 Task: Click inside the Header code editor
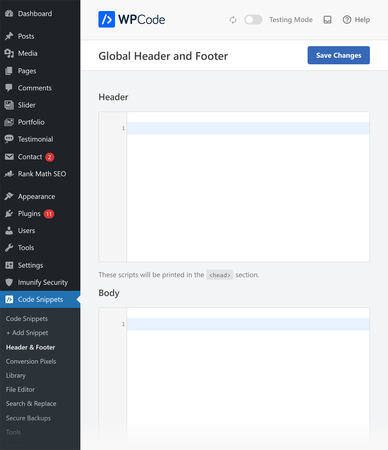248,187
